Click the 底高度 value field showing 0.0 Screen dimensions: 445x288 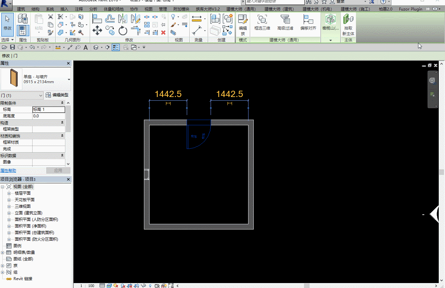click(48, 116)
